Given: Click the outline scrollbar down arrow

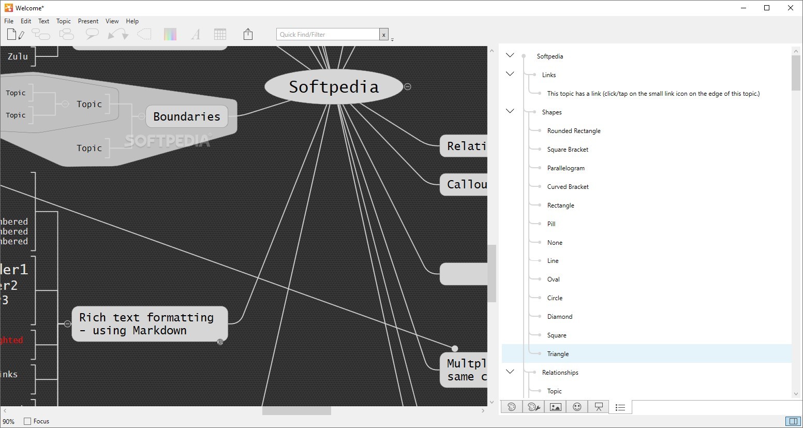Looking at the screenshot, I should (x=796, y=394).
